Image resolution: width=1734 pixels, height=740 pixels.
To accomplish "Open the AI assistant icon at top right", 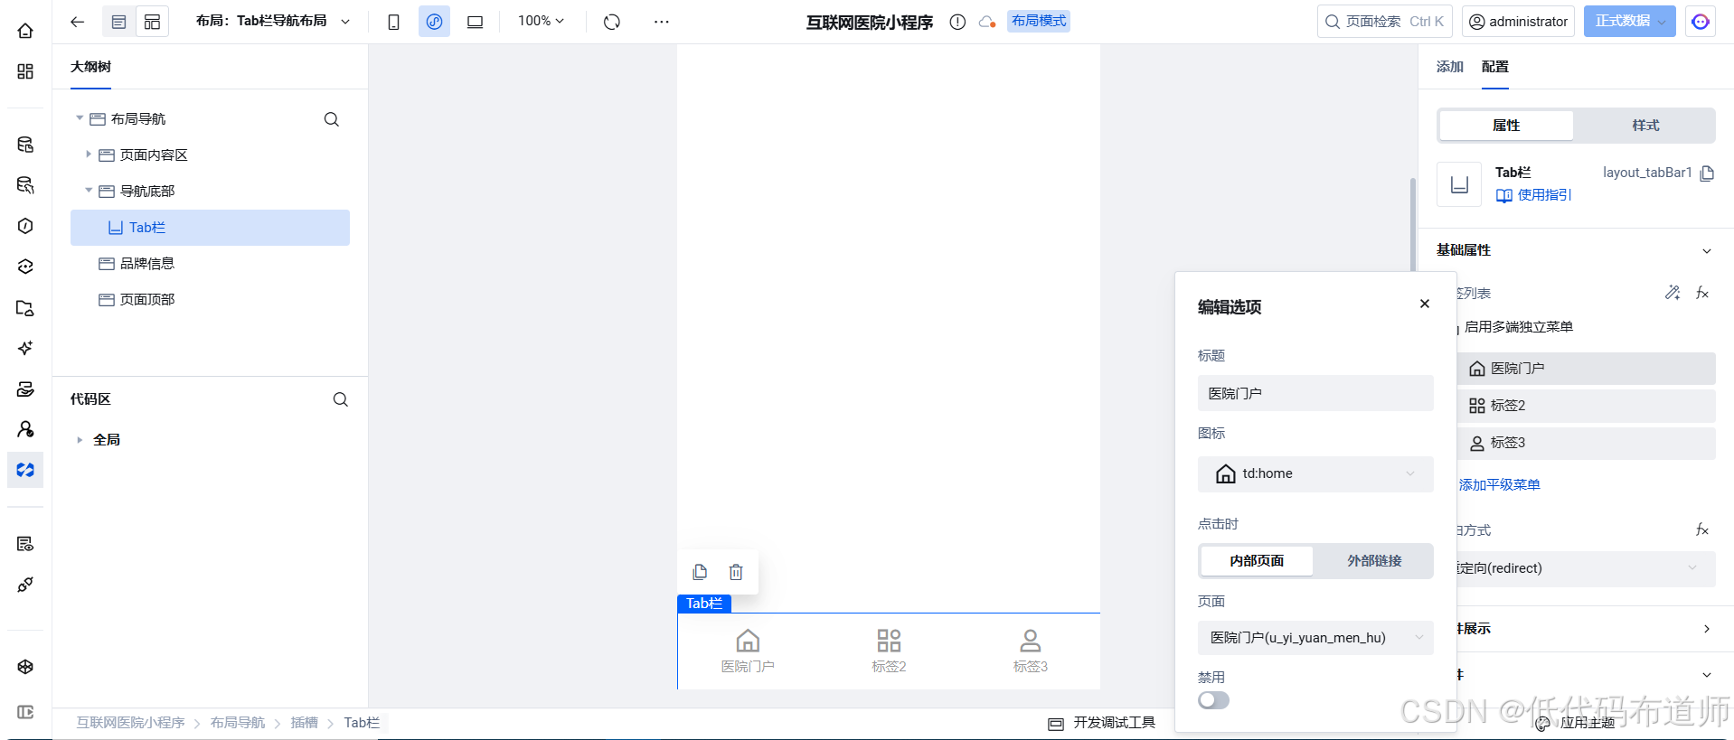I will [x=1701, y=22].
